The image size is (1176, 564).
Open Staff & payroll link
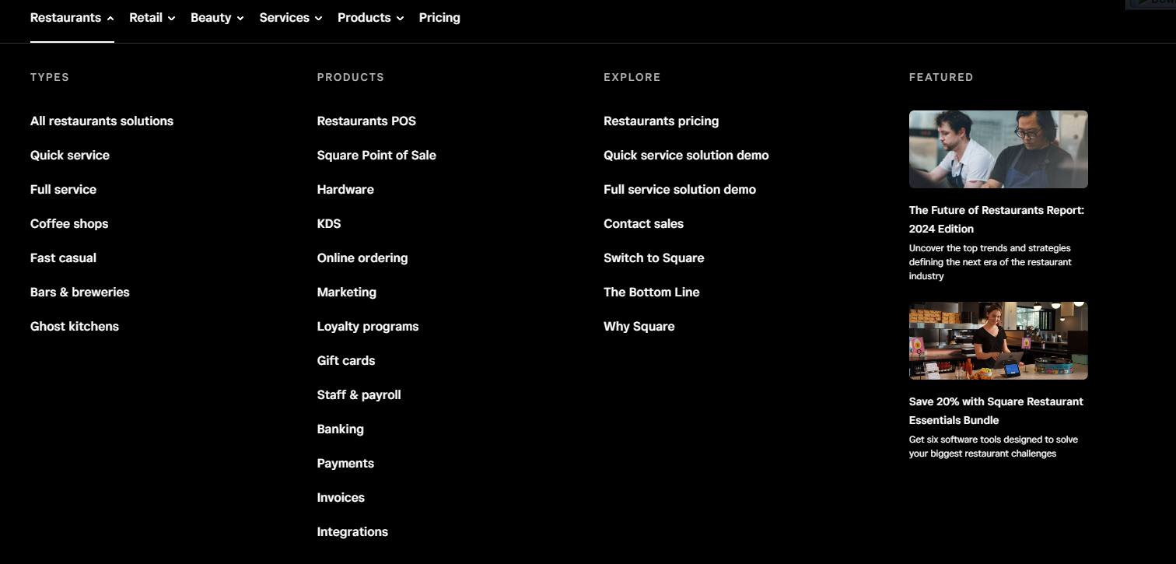(359, 395)
